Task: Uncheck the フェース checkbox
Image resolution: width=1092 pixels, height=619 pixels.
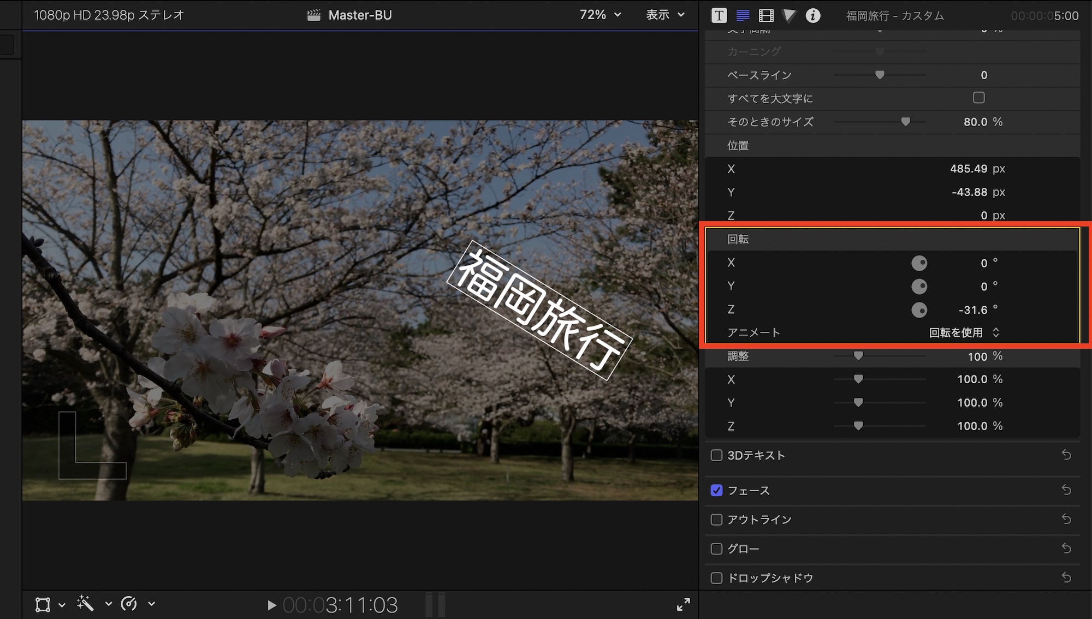Action: coord(716,490)
